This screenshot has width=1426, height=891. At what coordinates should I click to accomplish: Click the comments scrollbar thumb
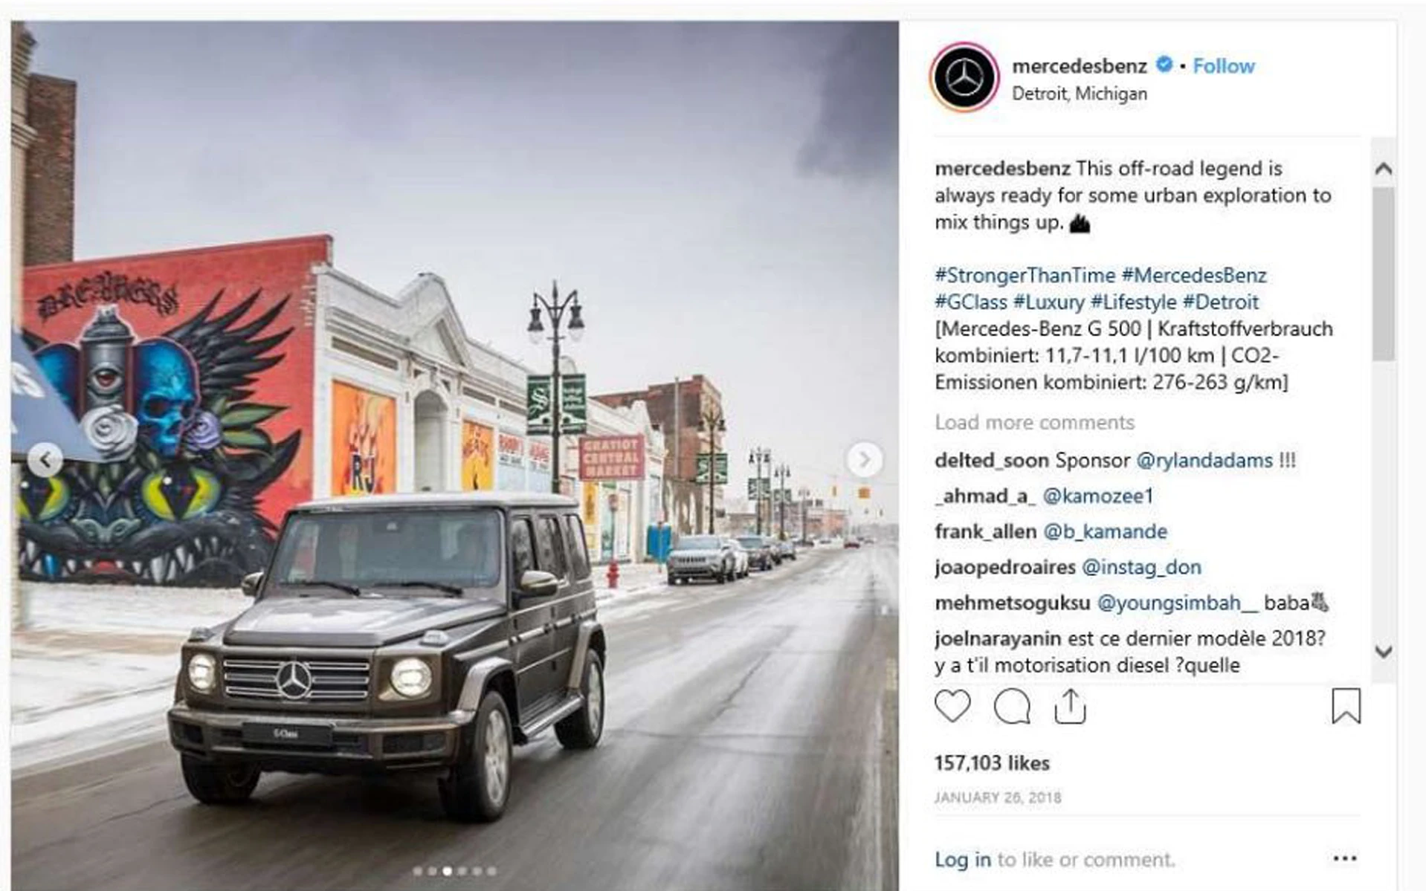pyautogui.click(x=1384, y=273)
